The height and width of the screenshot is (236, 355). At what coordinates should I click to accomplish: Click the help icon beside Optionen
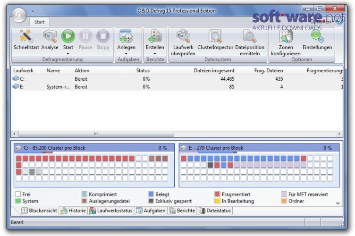coord(339,22)
